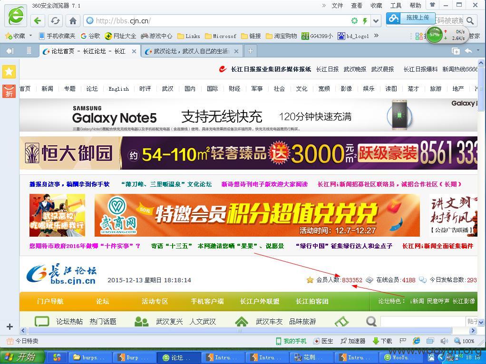Open the 查看 menu
The image size is (486, 364).
click(x=357, y=5)
